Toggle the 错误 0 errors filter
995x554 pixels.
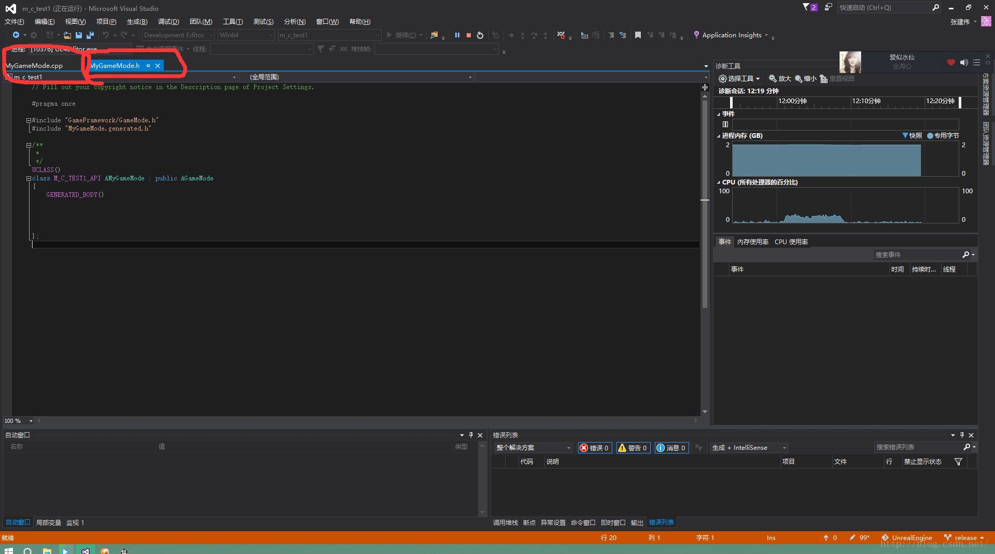[595, 448]
